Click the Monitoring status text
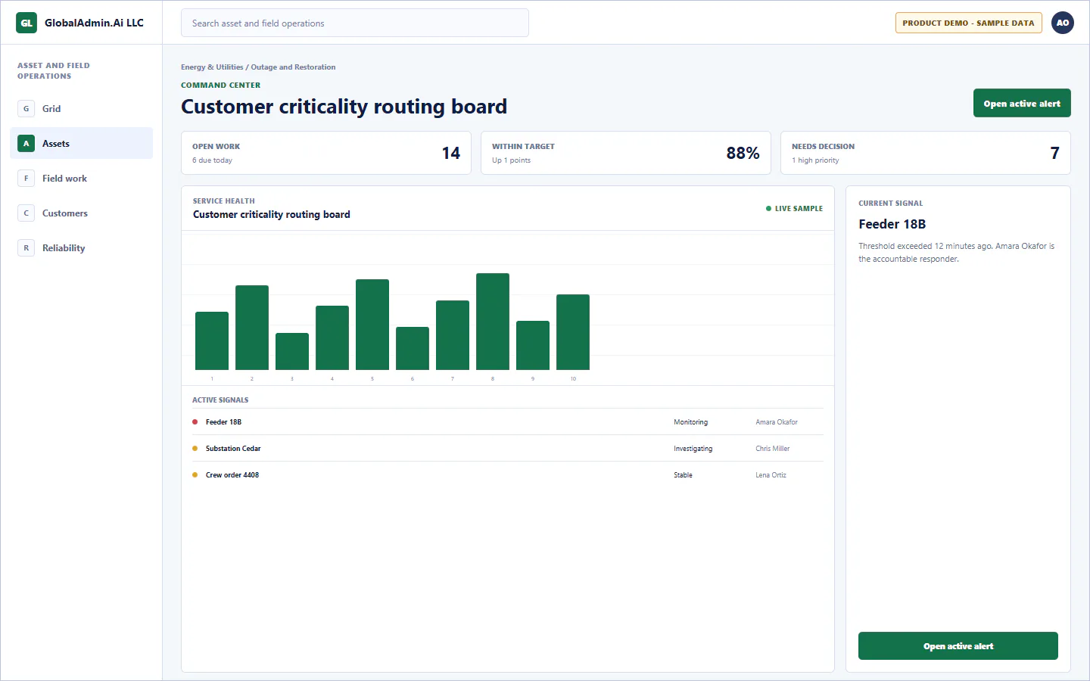This screenshot has height=681, width=1090. pyautogui.click(x=691, y=422)
